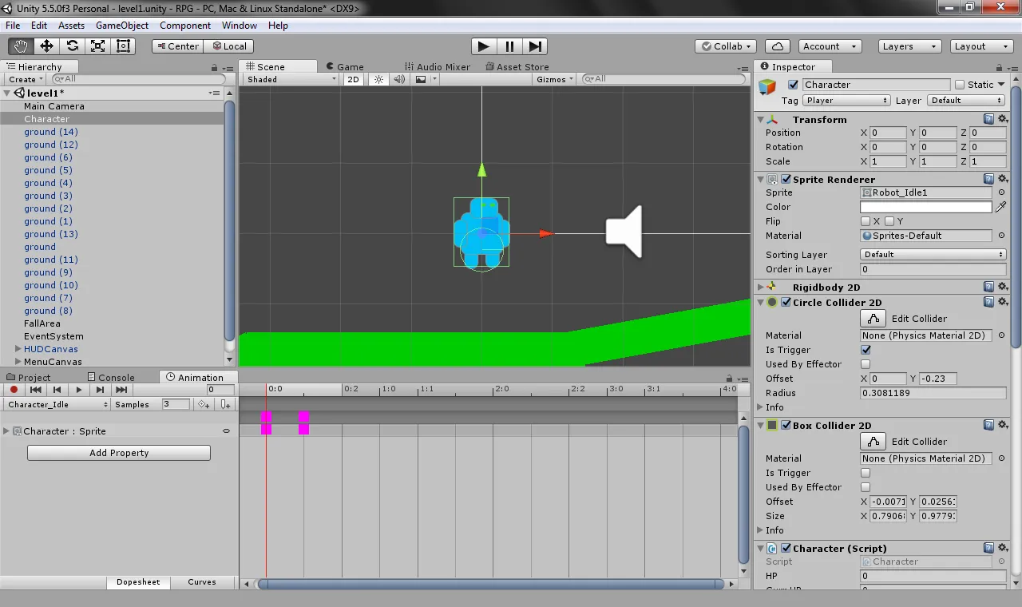Select the Scale tool in toolbar
The image size is (1022, 607).
pos(97,46)
